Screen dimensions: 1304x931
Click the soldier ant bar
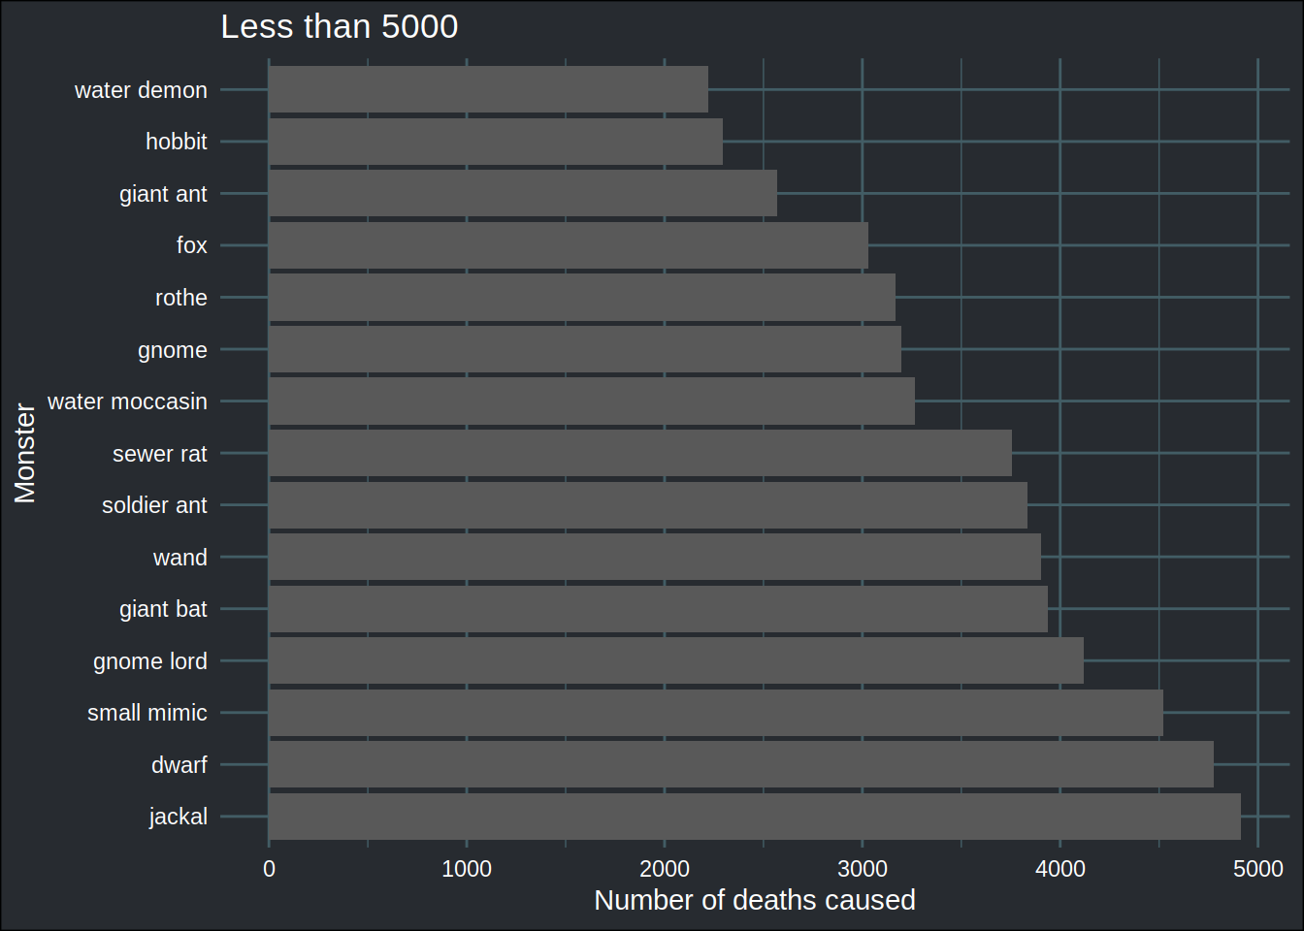tap(648, 505)
